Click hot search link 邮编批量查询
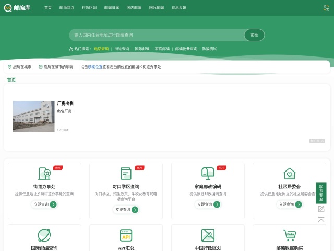 186,49
